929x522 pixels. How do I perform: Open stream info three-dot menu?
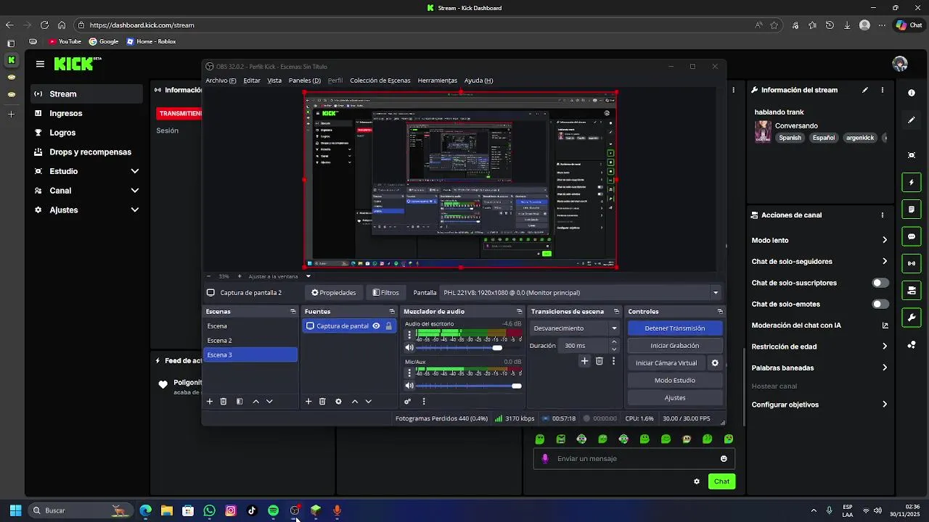(883, 90)
